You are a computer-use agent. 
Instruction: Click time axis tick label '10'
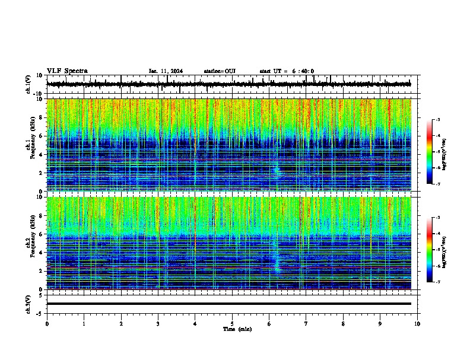click(x=417, y=324)
